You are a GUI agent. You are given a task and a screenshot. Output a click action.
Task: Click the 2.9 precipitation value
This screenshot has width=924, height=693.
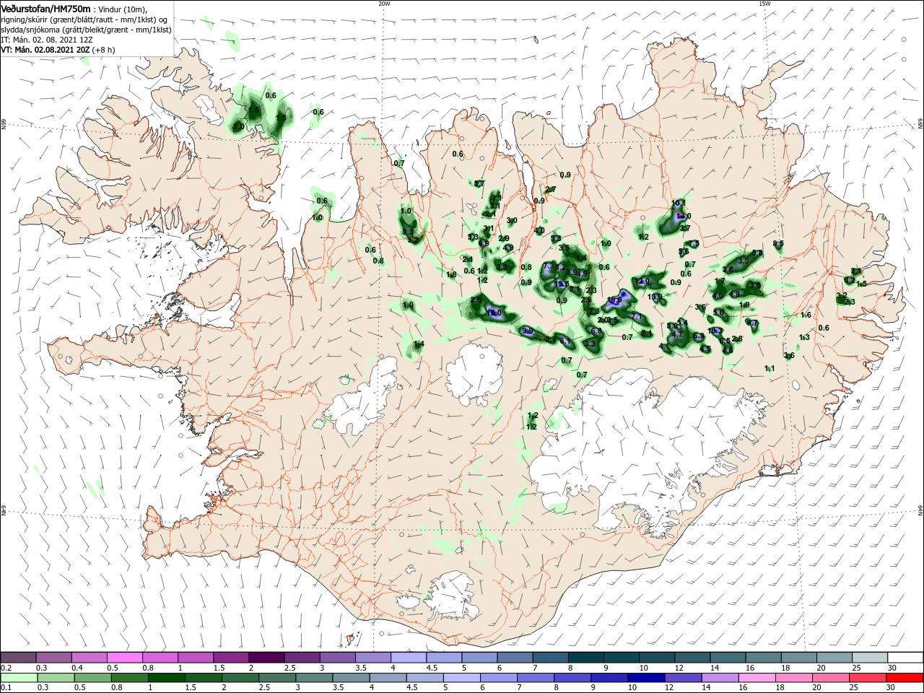(x=504, y=238)
